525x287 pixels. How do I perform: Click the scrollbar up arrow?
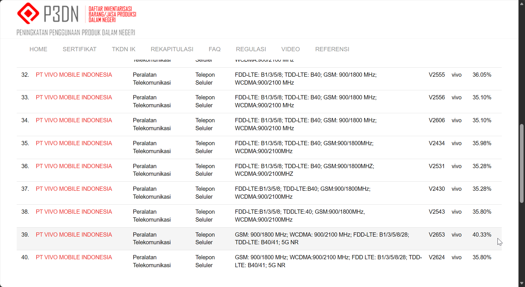pyautogui.click(x=522, y=4)
